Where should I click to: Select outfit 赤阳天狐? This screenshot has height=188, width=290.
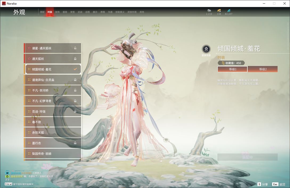52,132
